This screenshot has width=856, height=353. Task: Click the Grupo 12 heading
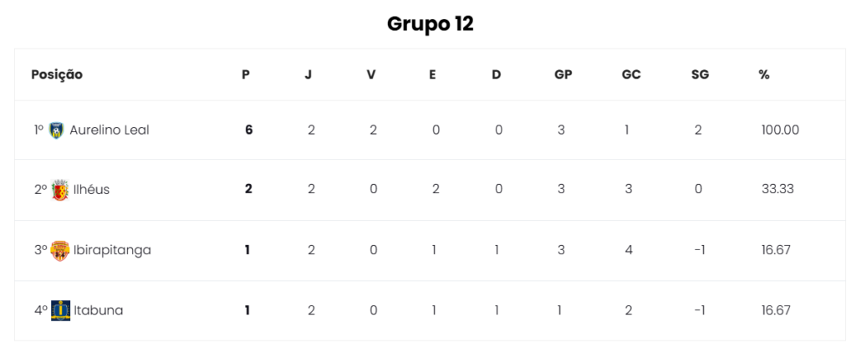431,23
